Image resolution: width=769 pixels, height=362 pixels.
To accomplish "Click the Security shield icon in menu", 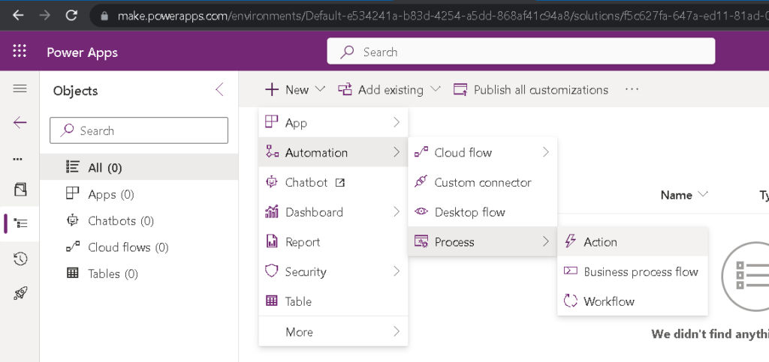I will coord(271,271).
